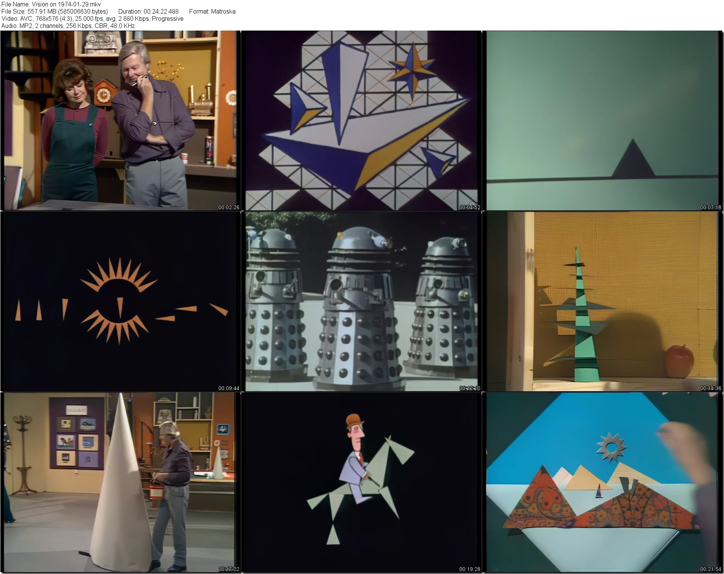This screenshot has width=724, height=574.
Task: Click the 00:14:36 timestamp label
Action: (x=710, y=388)
